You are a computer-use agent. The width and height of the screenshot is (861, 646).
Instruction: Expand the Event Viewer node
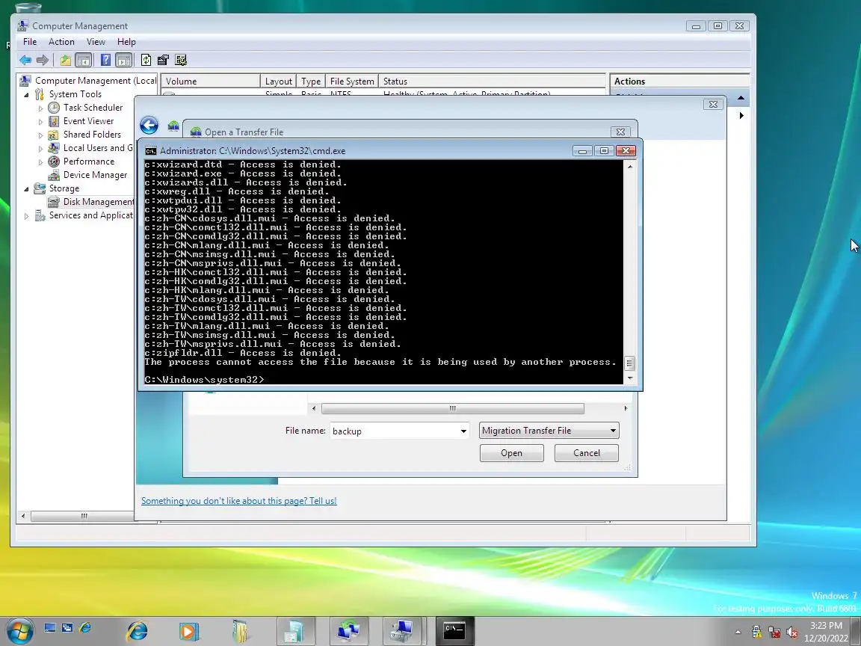click(x=40, y=121)
